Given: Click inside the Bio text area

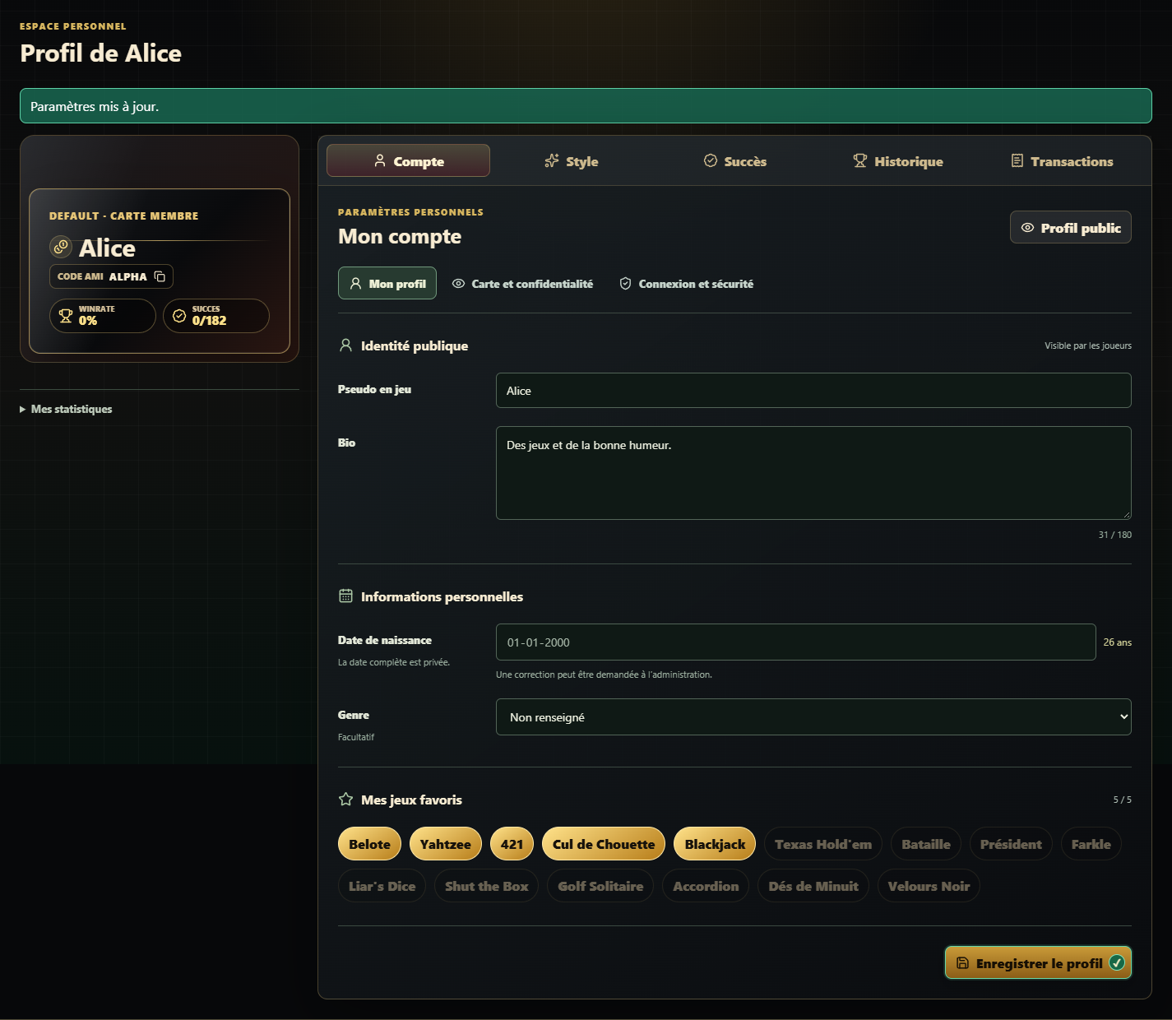Looking at the screenshot, I should tap(813, 473).
